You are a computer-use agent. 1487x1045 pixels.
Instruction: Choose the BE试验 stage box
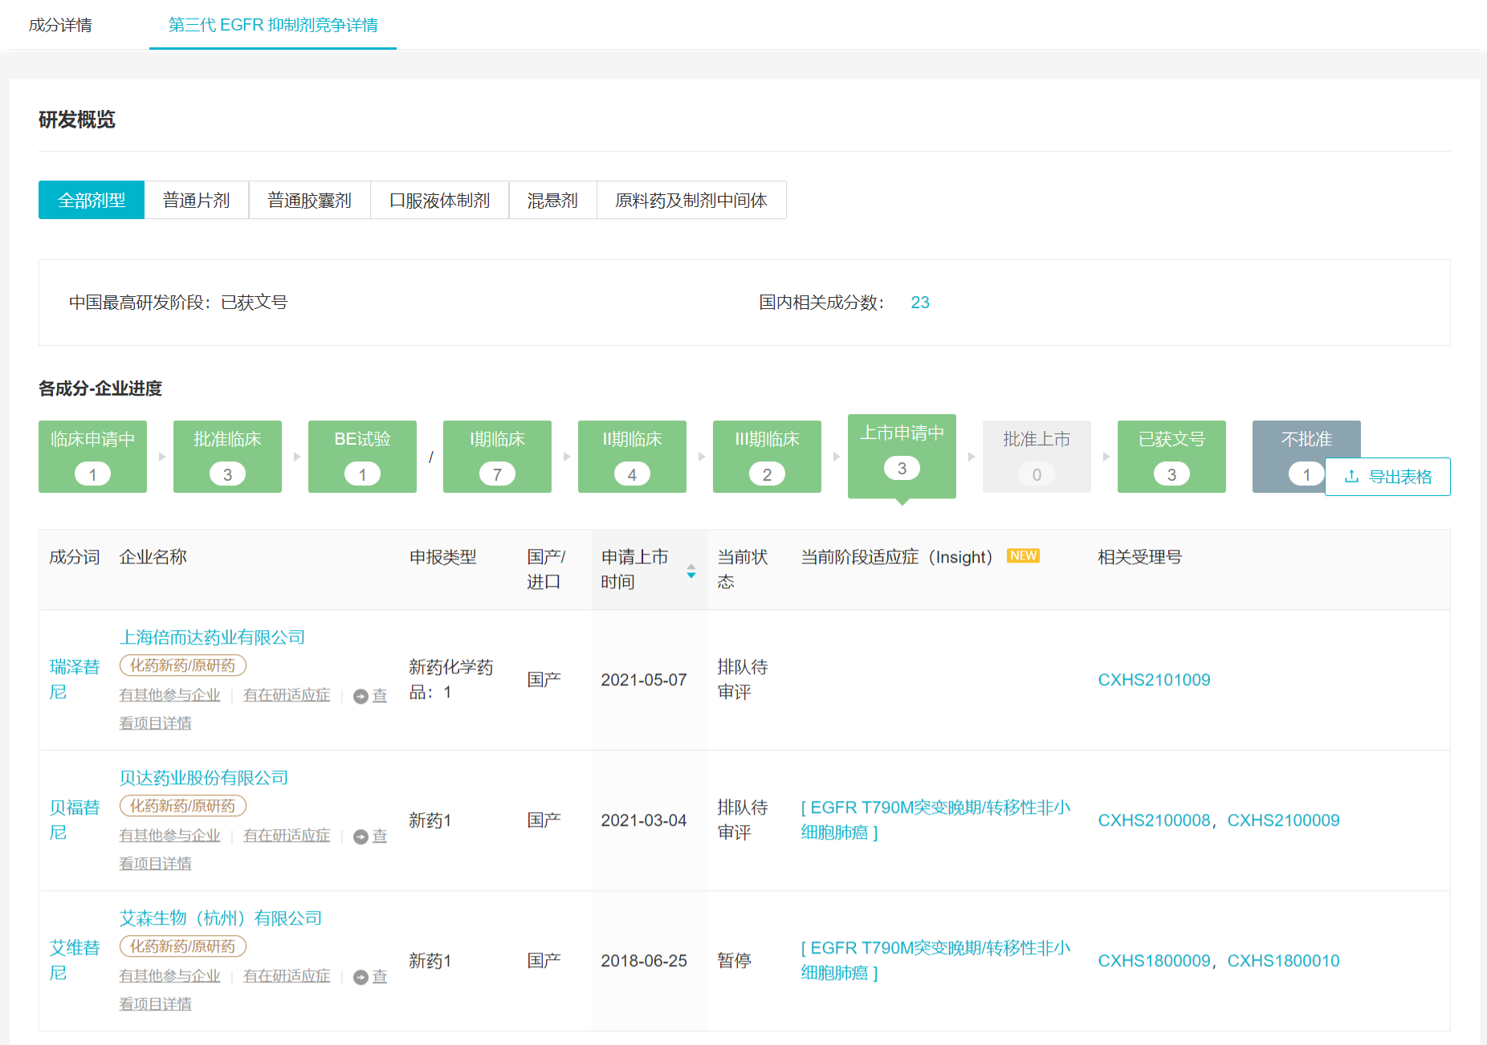[362, 456]
